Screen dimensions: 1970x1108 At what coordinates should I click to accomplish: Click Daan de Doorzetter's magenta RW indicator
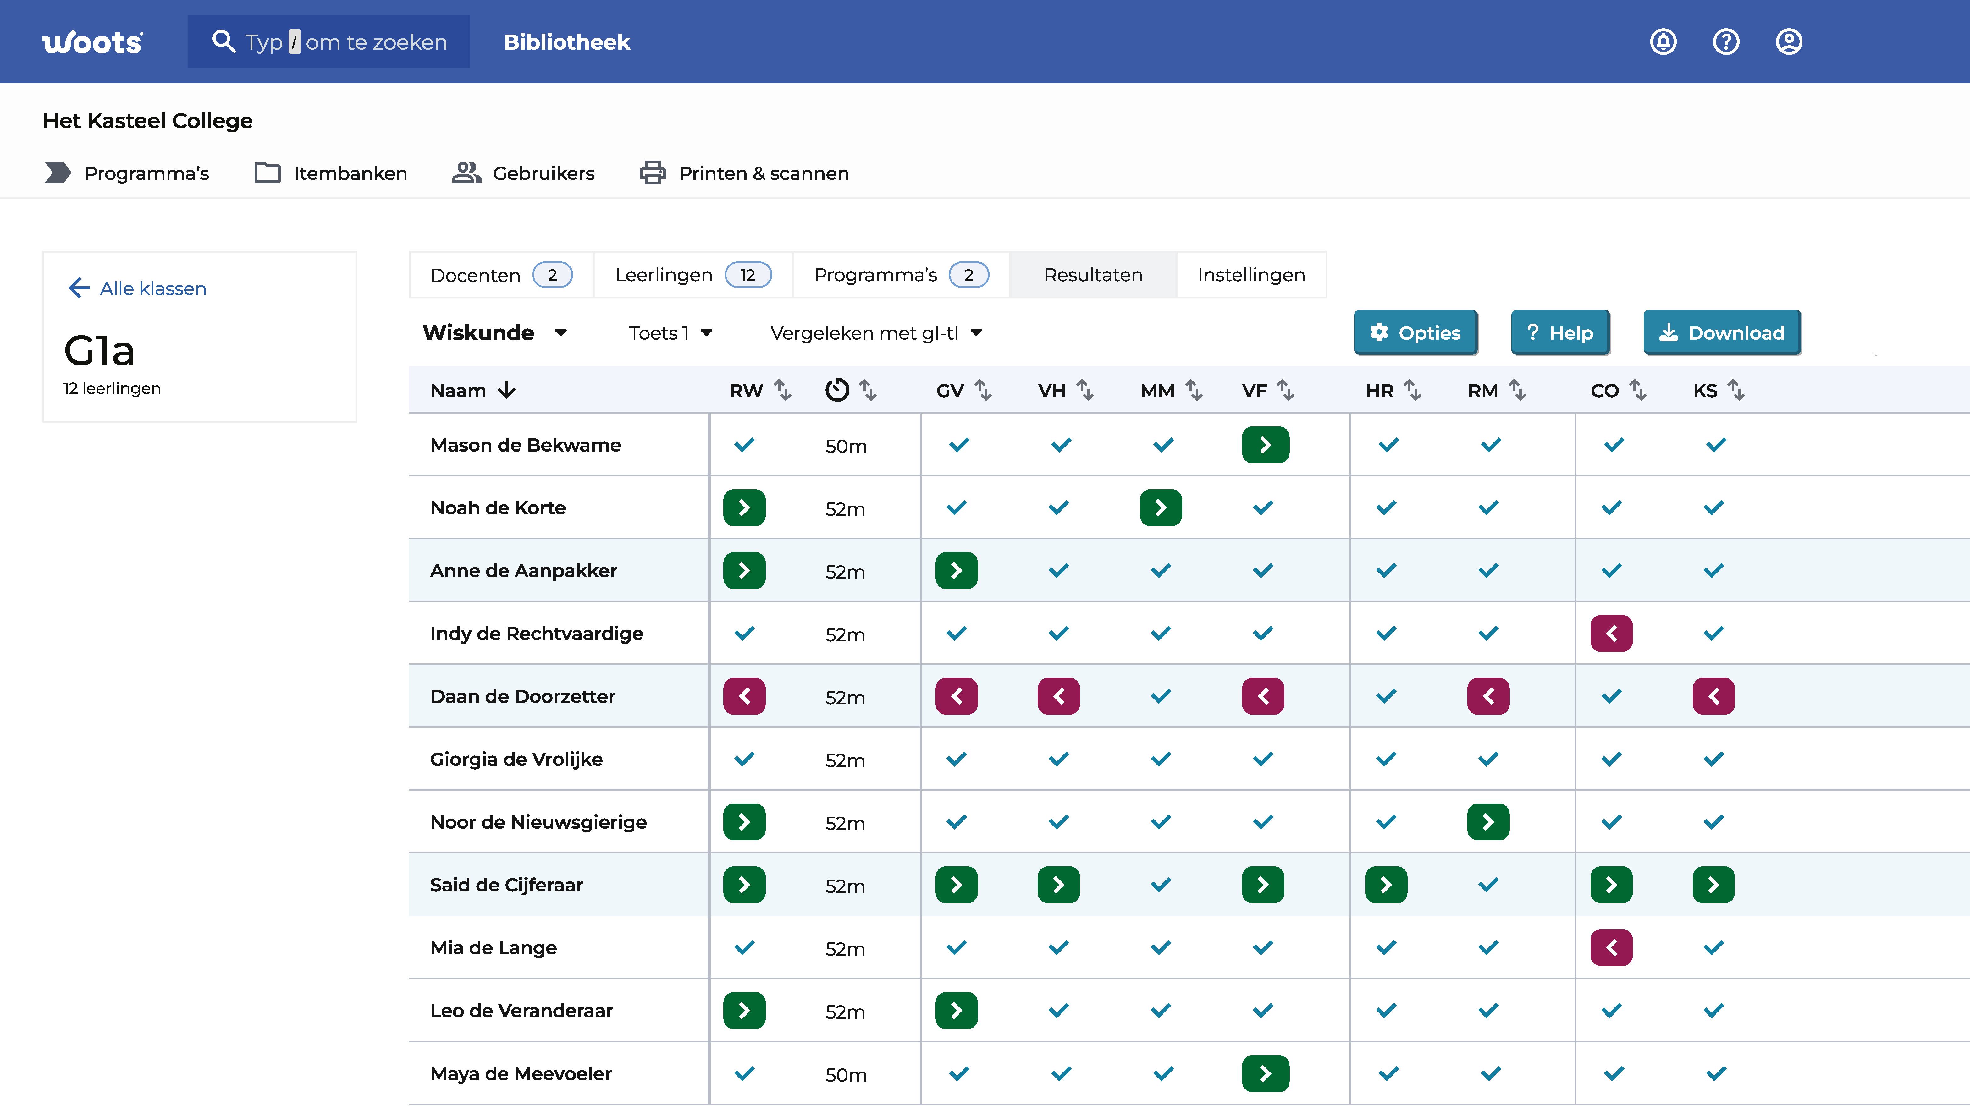(x=744, y=696)
